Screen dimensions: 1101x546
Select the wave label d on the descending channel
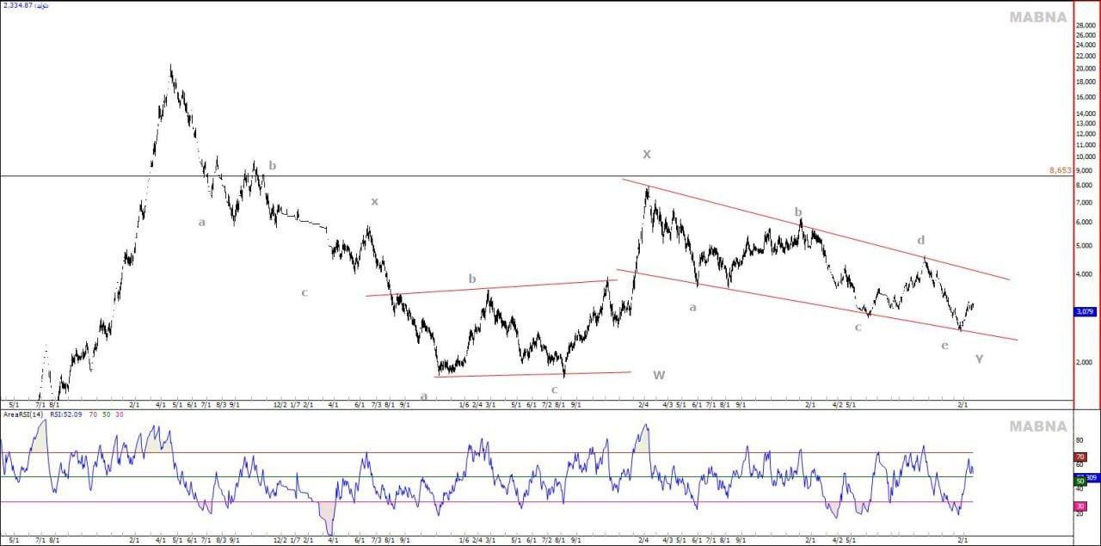[x=921, y=240]
